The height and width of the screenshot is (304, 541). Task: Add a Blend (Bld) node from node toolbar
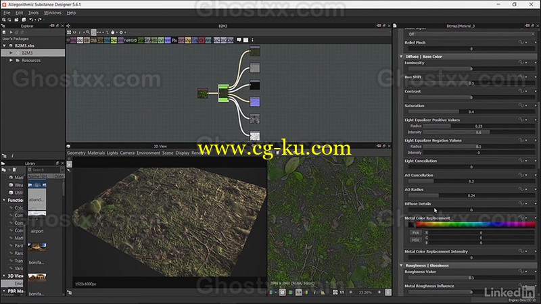80,41
